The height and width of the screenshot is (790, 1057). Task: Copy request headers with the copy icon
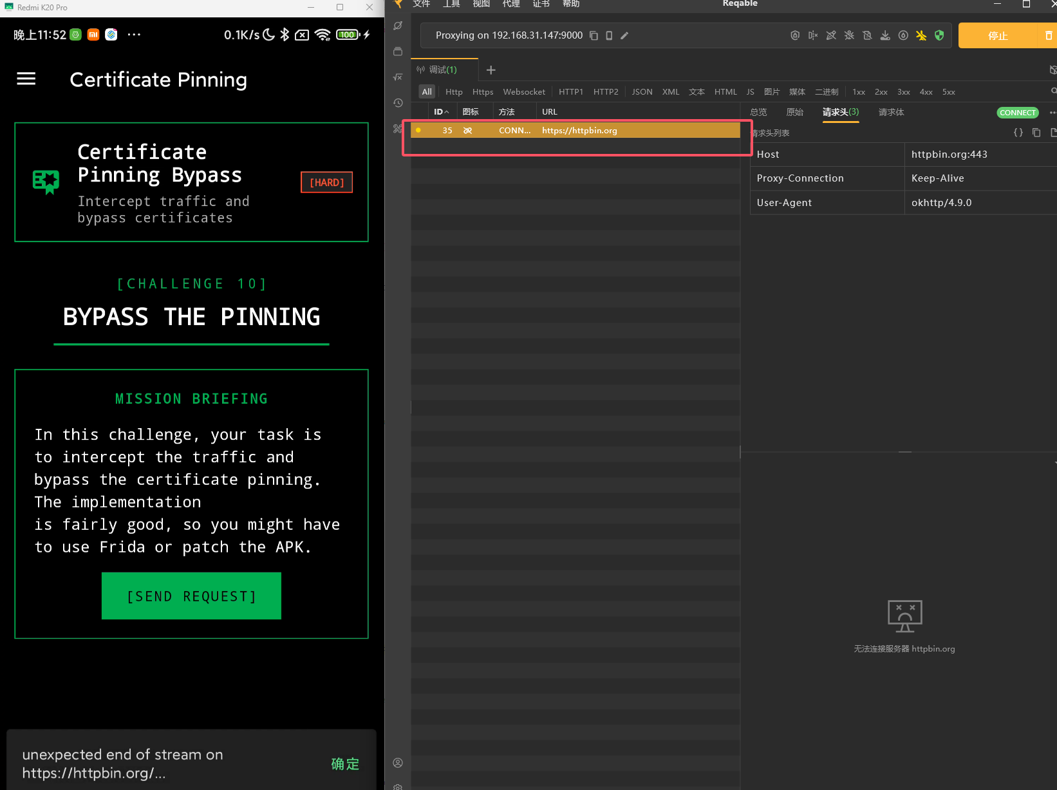click(1036, 133)
